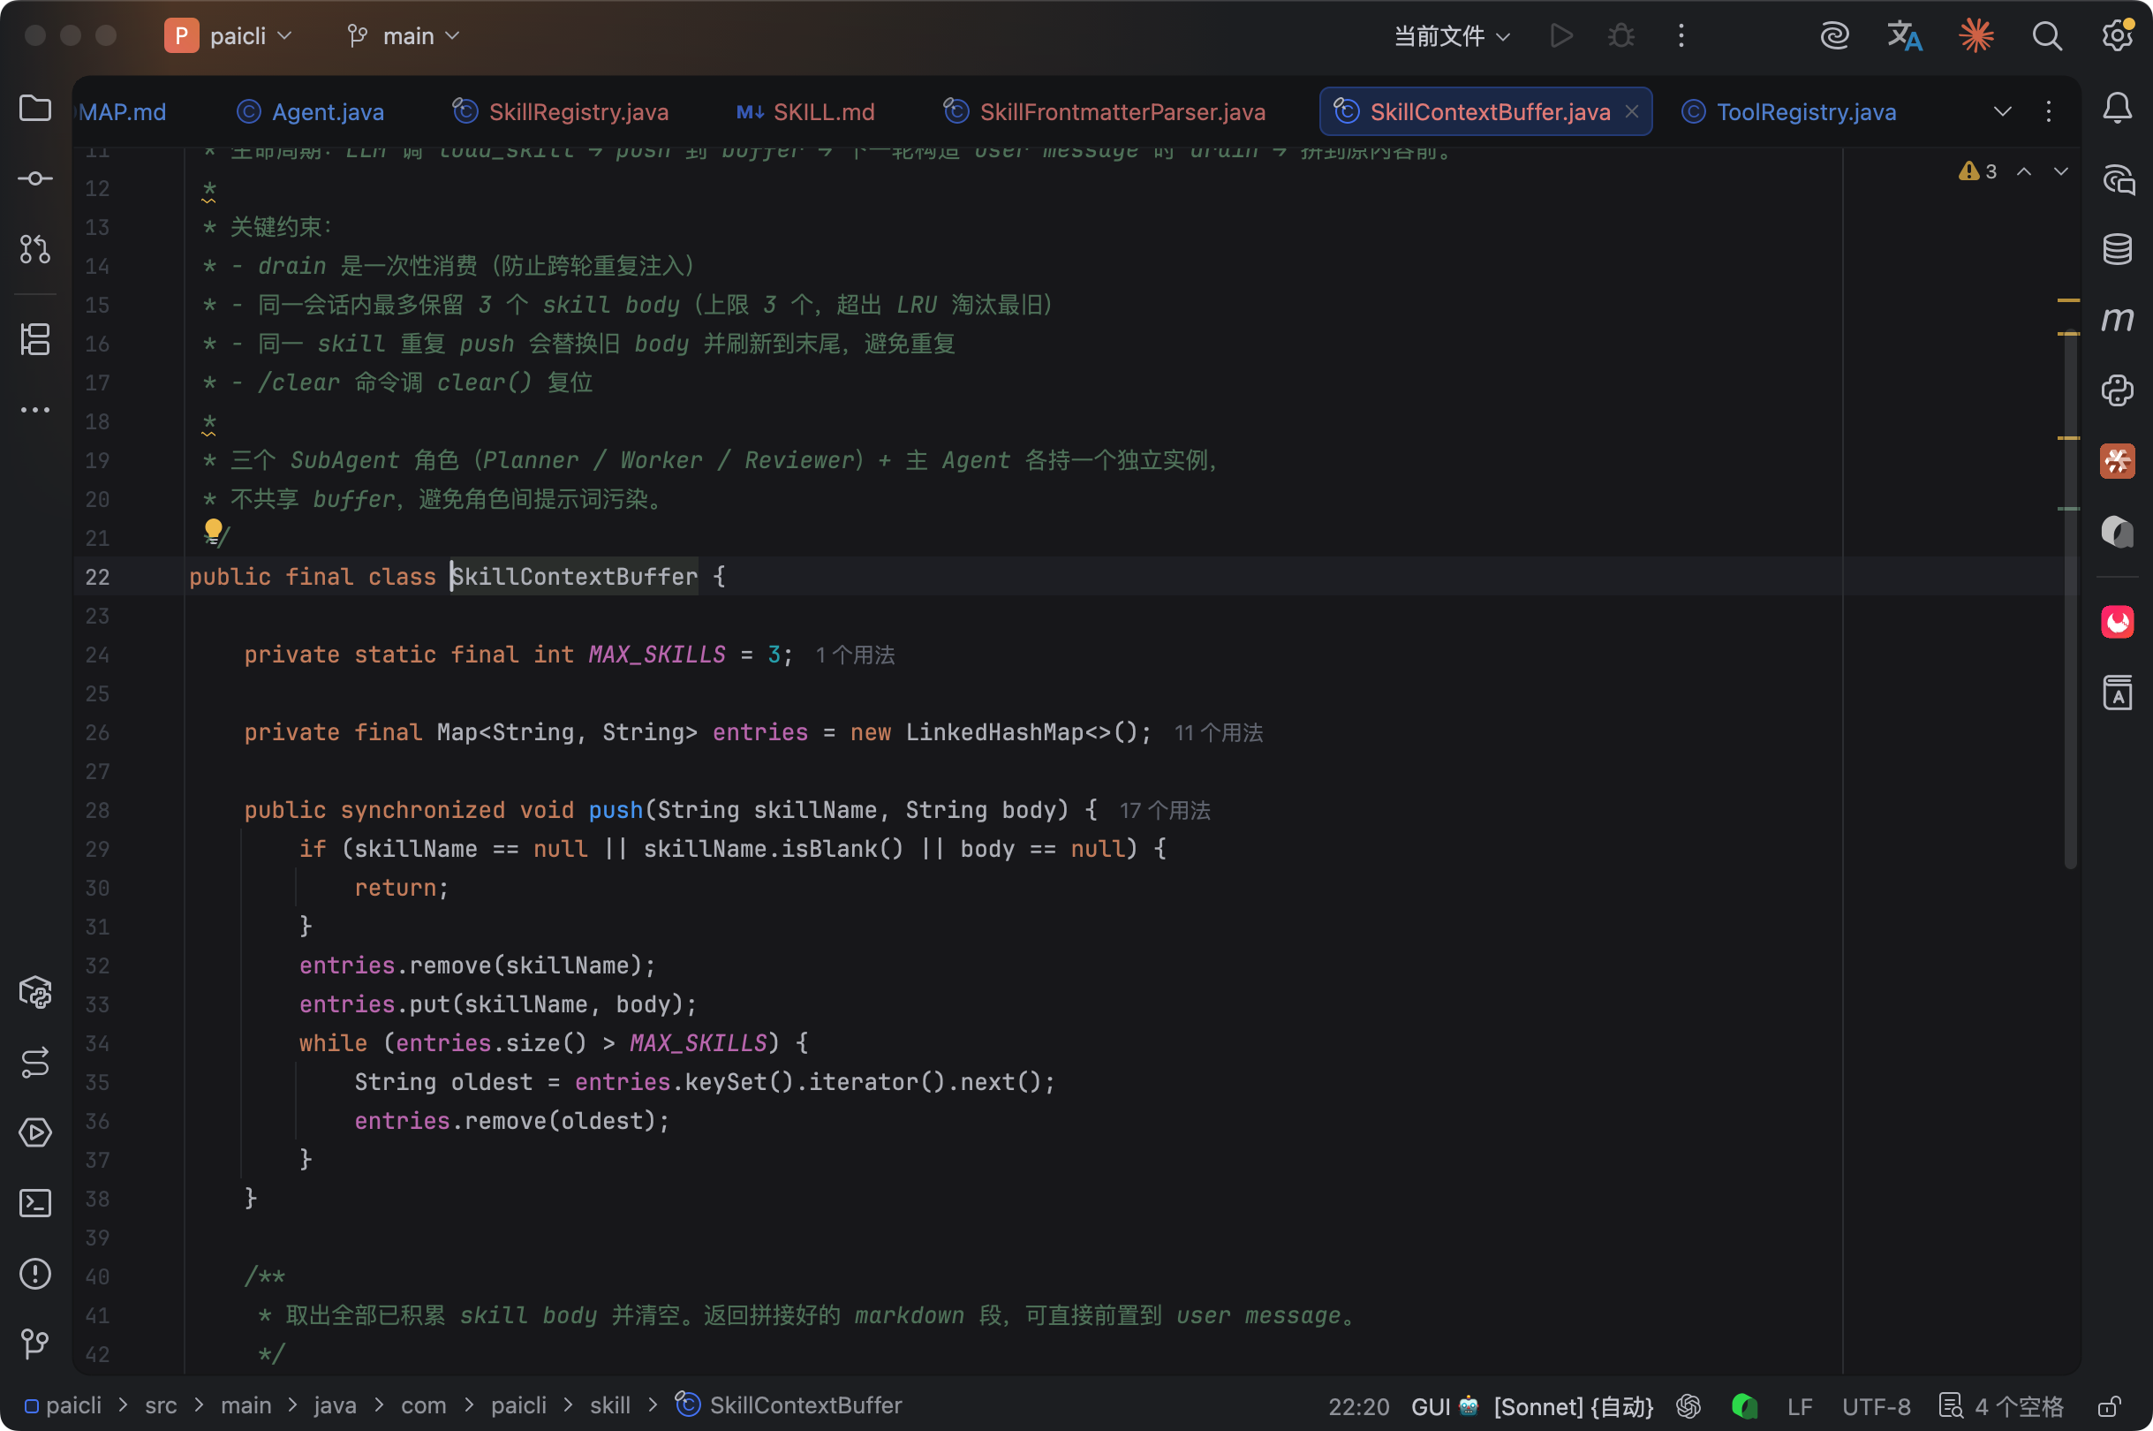Open the translation plugin icon

[x=1905, y=35]
